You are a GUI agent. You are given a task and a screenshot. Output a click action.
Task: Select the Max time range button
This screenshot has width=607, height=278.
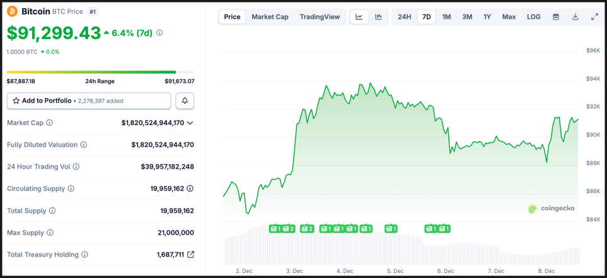pyautogui.click(x=509, y=17)
